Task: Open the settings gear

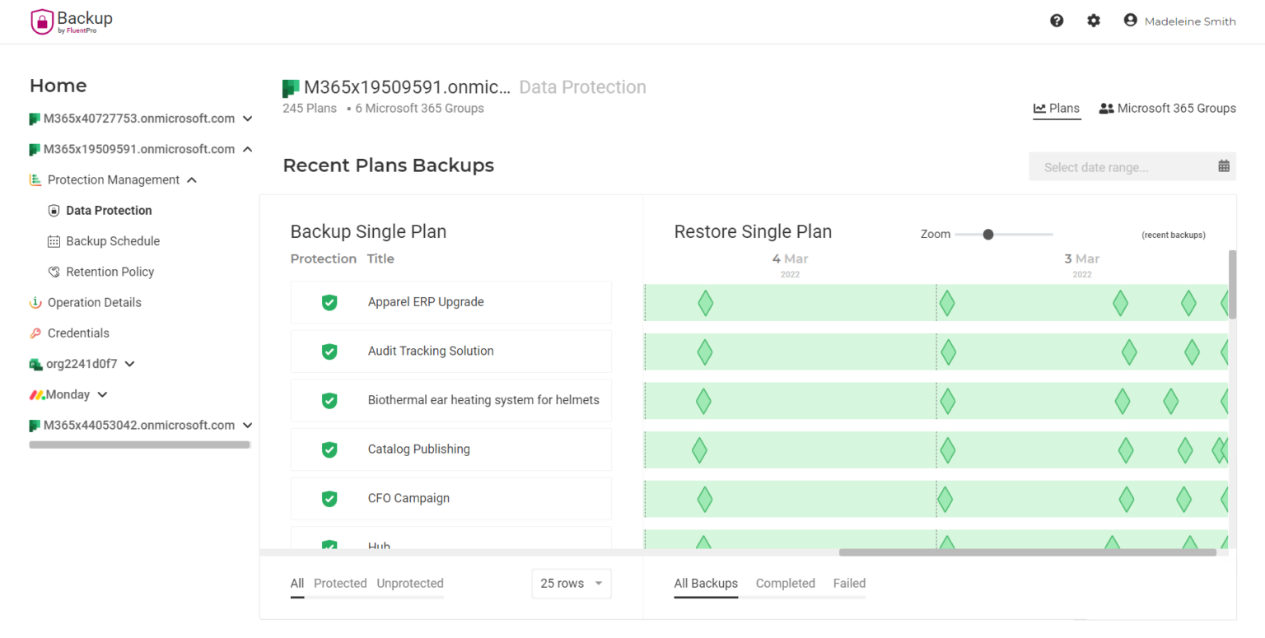Action: pyautogui.click(x=1094, y=20)
